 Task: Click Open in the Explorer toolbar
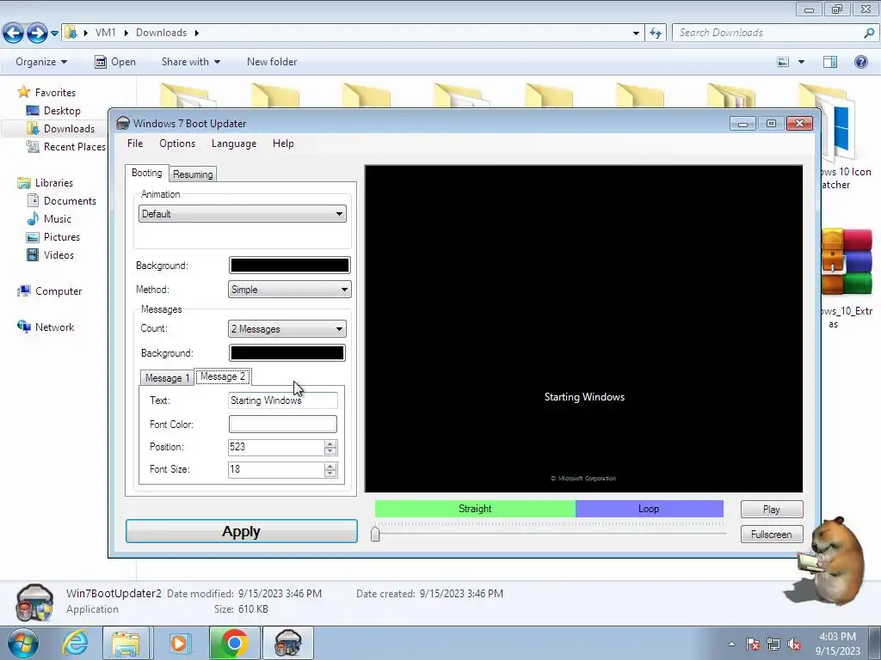tap(115, 62)
